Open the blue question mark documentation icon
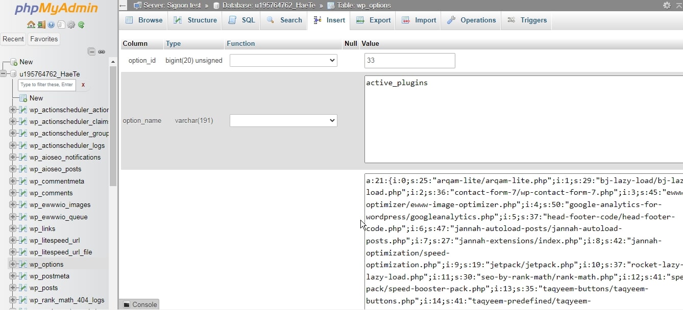 click(51, 24)
